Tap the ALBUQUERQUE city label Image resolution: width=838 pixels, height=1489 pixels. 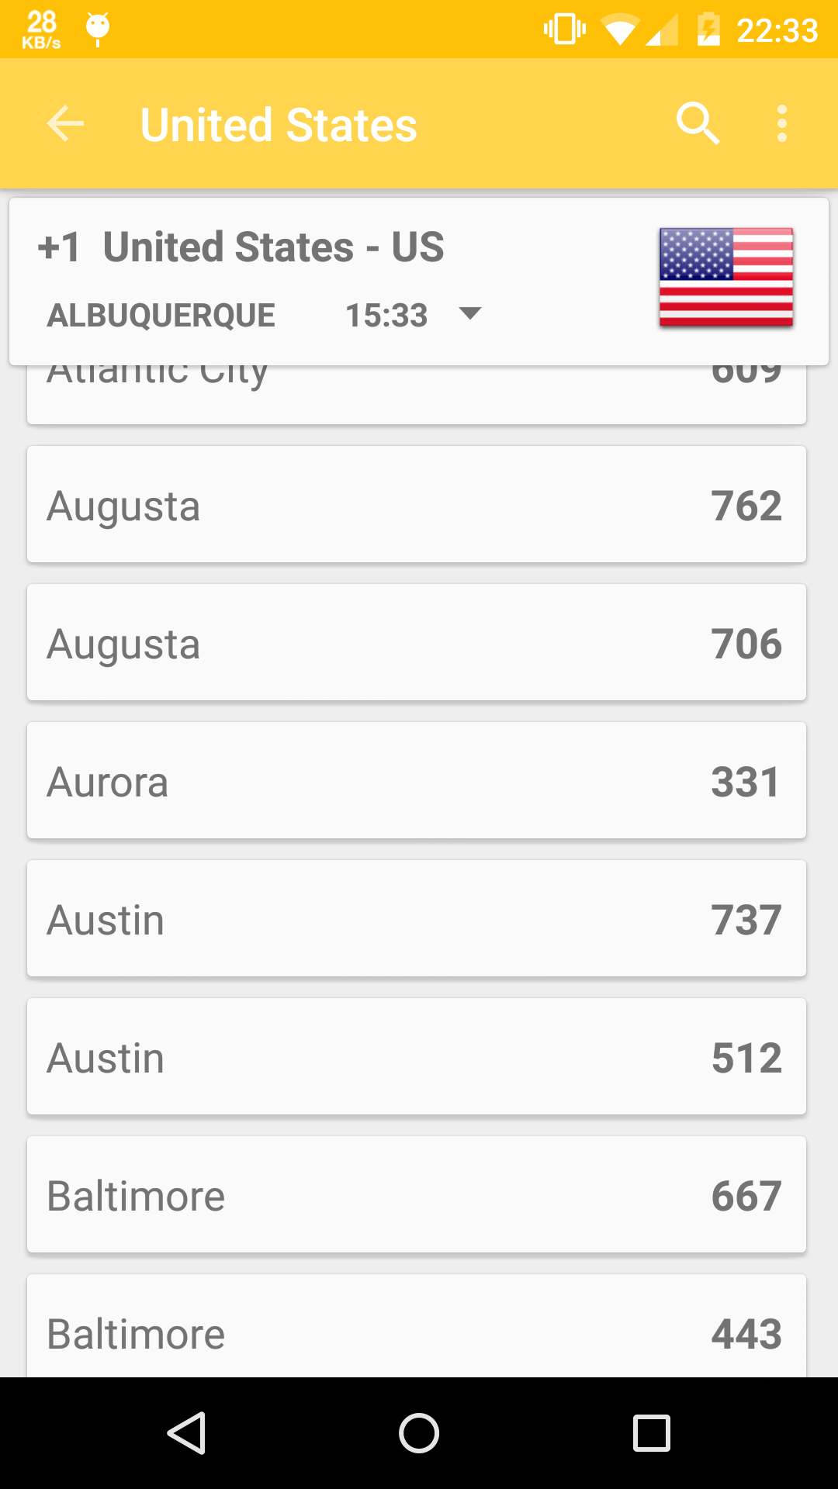tap(161, 316)
